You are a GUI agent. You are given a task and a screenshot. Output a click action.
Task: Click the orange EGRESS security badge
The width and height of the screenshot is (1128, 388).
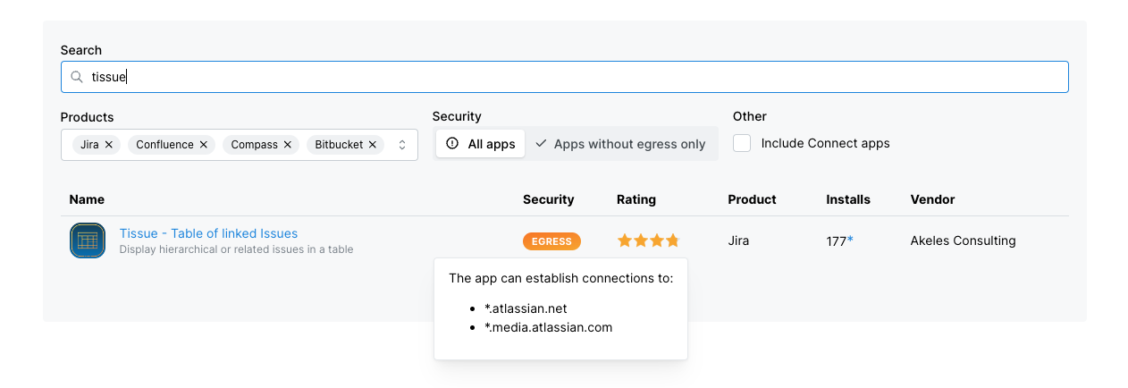551,241
